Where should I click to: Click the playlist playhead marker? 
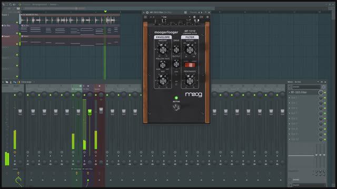click(x=105, y=11)
